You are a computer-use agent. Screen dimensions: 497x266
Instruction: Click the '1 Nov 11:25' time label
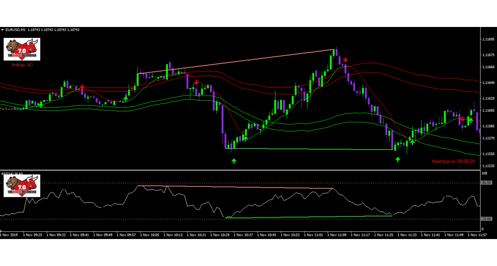tap(384, 235)
